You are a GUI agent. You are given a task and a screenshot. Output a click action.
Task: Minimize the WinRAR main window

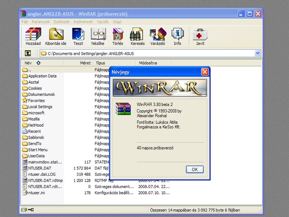pyautogui.click(x=241, y=14)
